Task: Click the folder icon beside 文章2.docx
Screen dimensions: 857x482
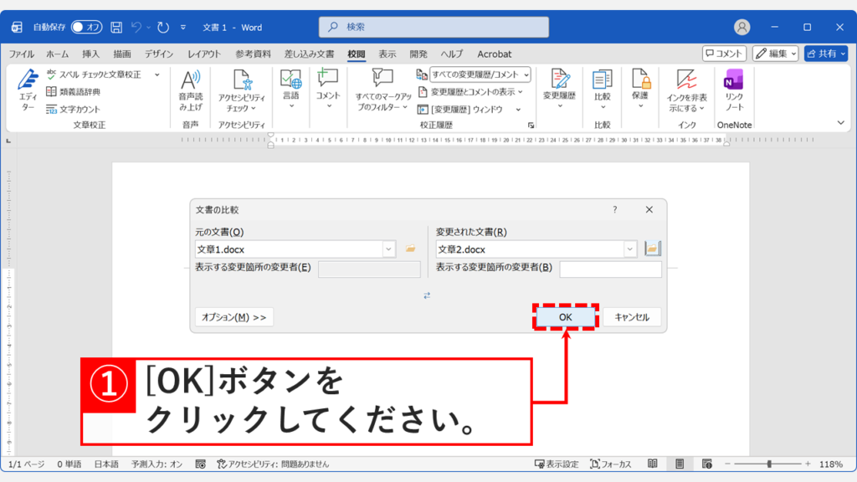Action: 652,248
